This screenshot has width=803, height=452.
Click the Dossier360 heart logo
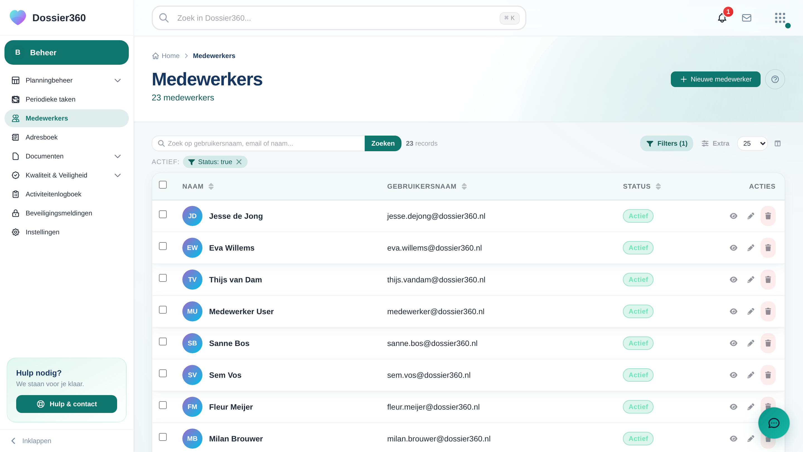click(x=18, y=18)
